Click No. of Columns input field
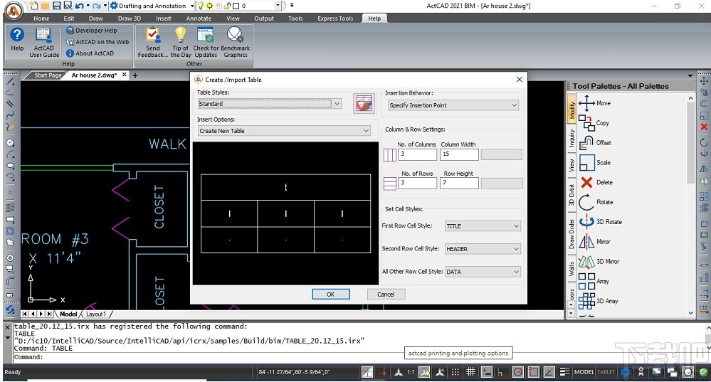This screenshot has height=382, width=711. click(x=417, y=154)
